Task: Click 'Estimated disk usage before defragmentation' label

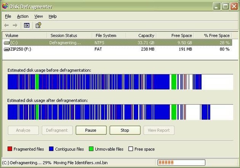Action: point(49,70)
